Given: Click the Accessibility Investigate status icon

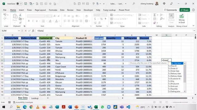Looking at the screenshot, I should click(23, 102).
